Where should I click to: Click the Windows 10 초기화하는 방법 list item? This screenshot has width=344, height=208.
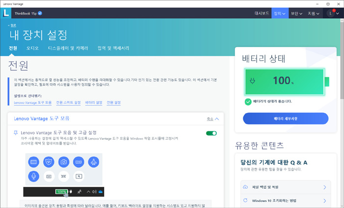click(286, 201)
